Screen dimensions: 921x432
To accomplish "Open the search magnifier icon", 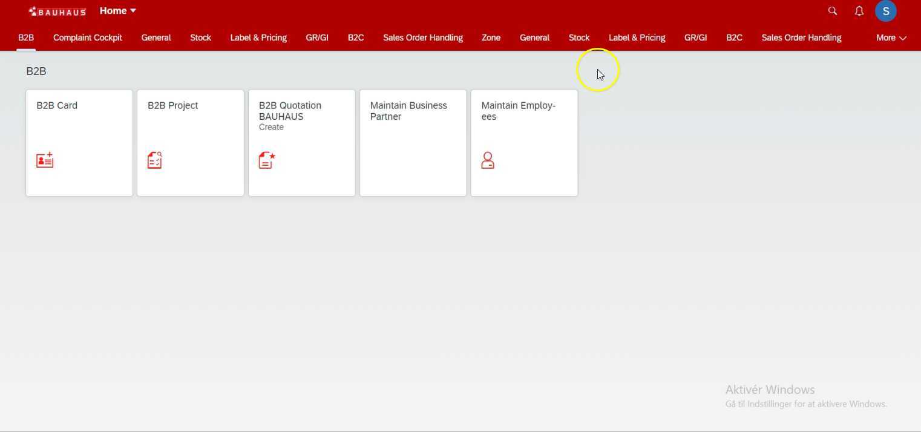I will pyautogui.click(x=833, y=11).
